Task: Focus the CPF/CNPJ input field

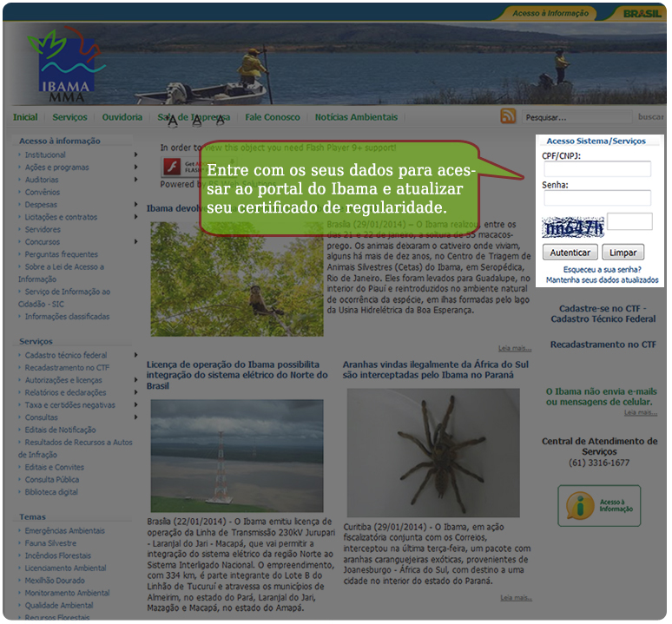Action: point(596,169)
